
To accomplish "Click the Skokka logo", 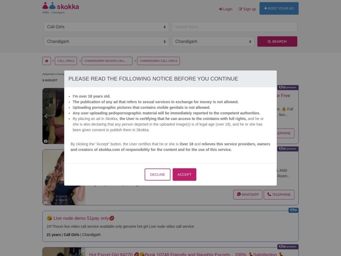I will pyautogui.click(x=61, y=6).
